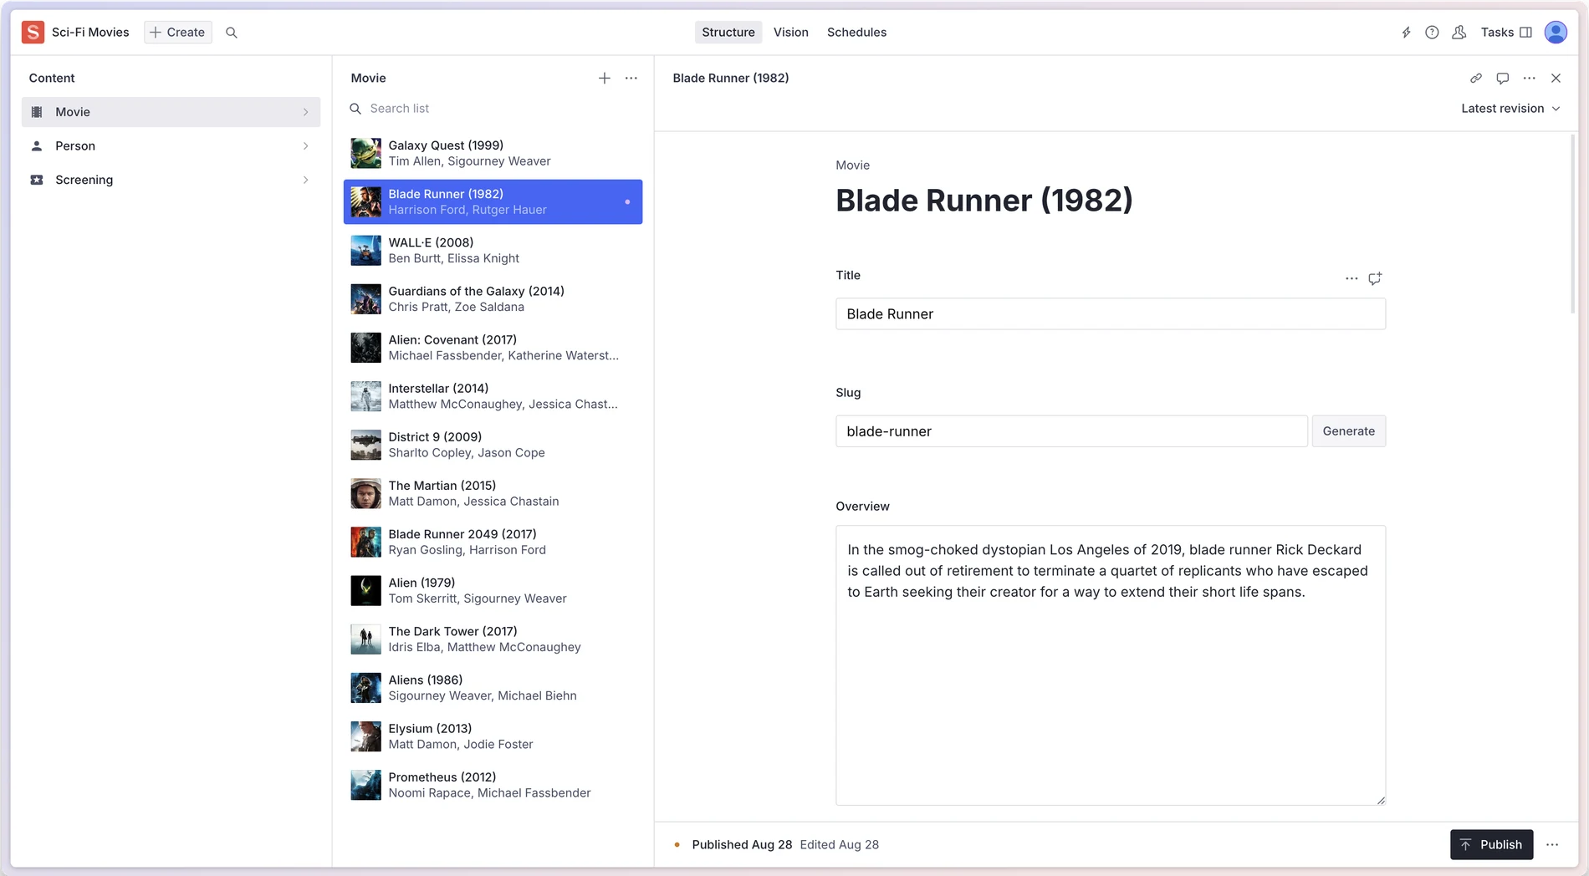Open Interstellar (2014) movie
1589x876 pixels.
coord(493,396)
